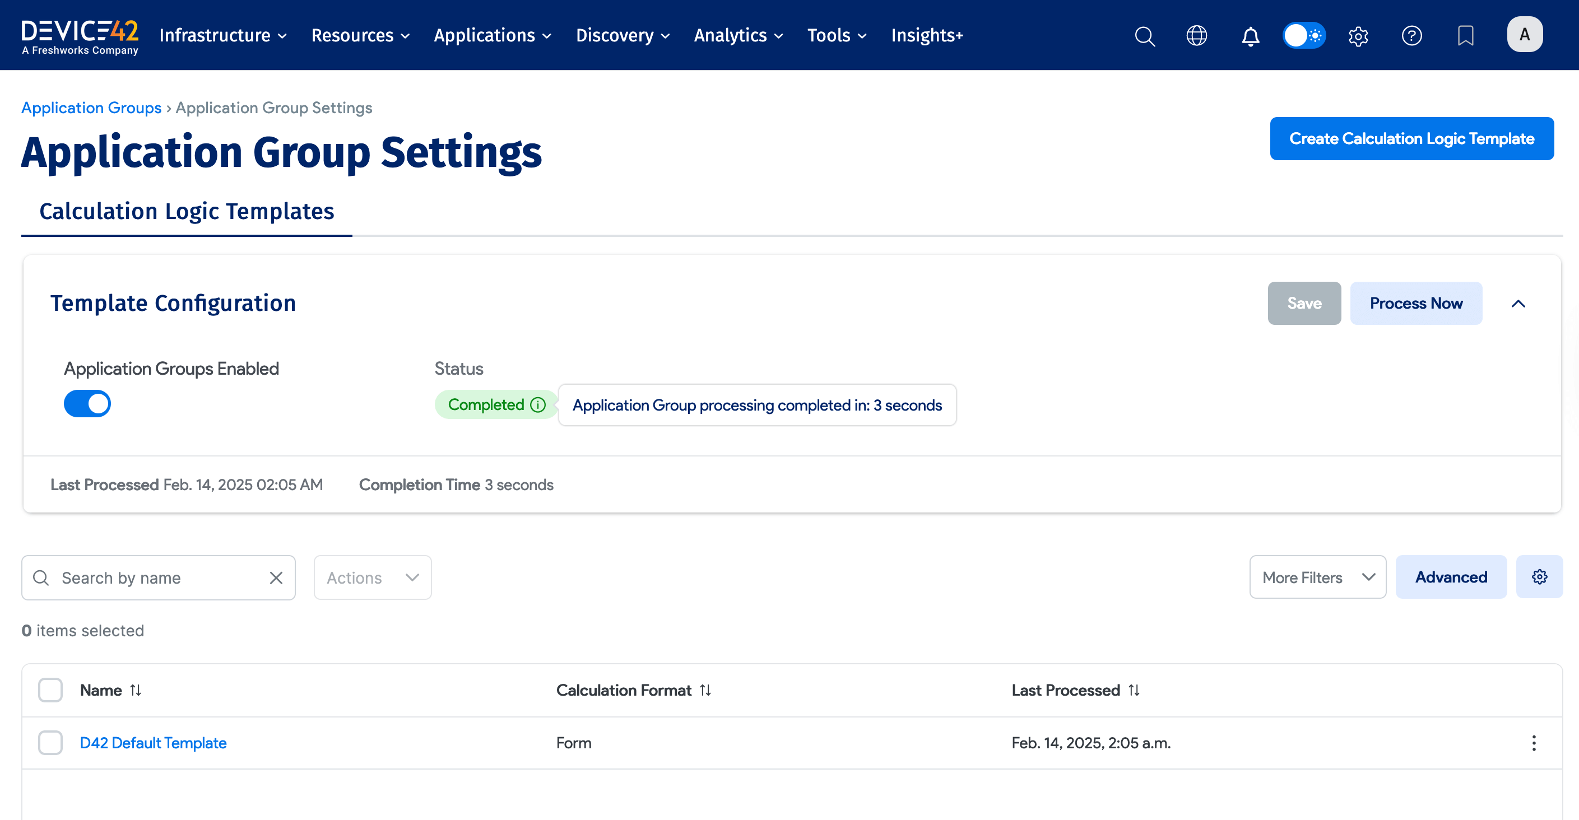Collapse the Template Configuration section
The width and height of the screenshot is (1579, 820).
pyautogui.click(x=1518, y=303)
